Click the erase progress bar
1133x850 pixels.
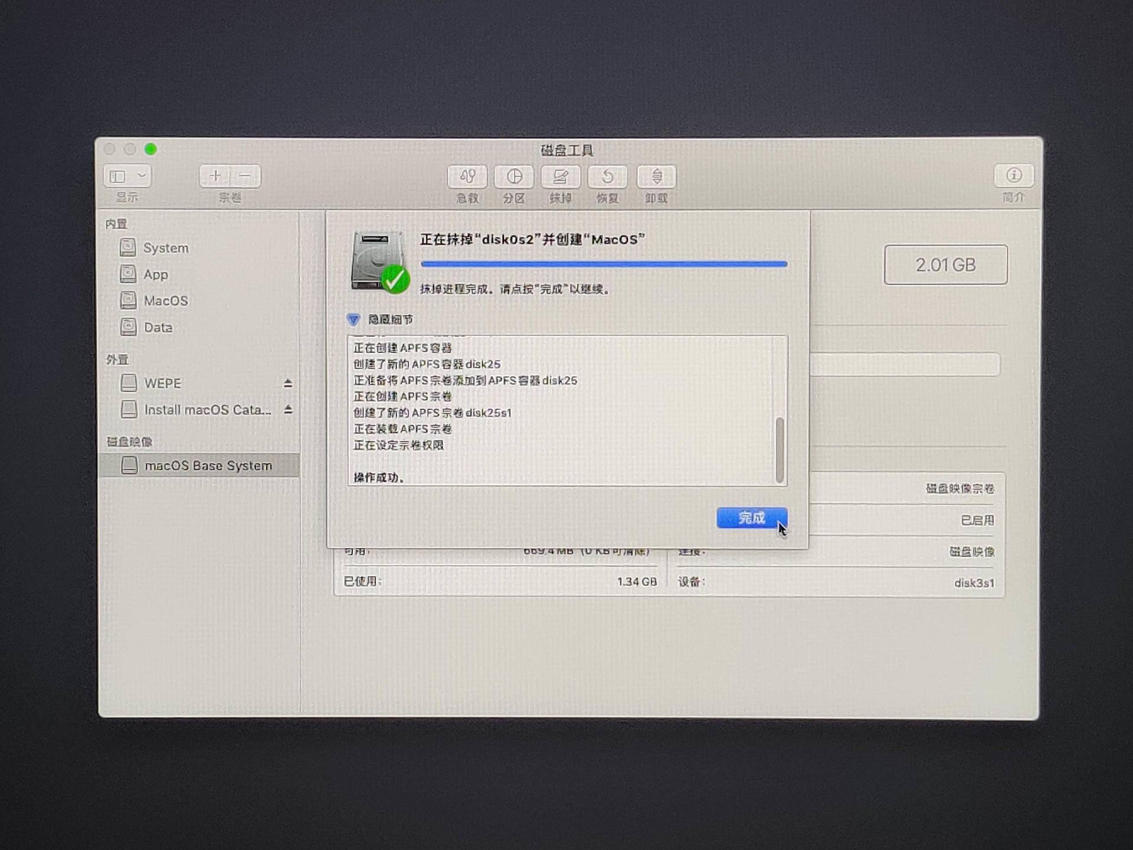604,264
